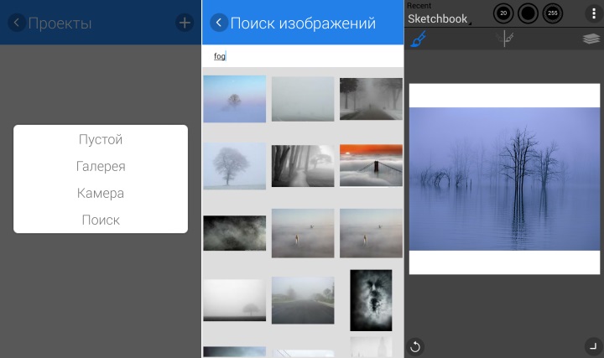Select the white fog with distant tree thumbnail
The width and height of the screenshot is (604, 358).
235,300
